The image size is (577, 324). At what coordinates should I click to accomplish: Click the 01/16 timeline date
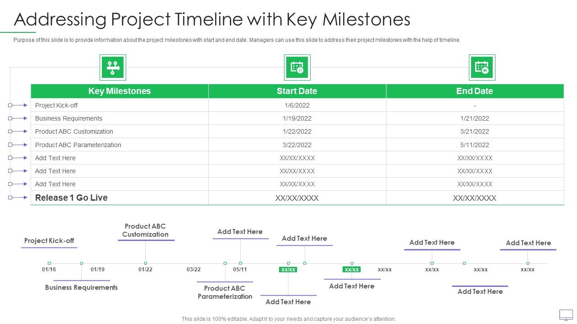49,270
